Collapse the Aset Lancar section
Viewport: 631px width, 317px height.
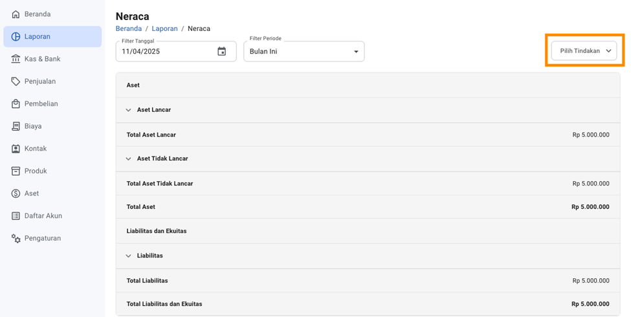click(128, 110)
